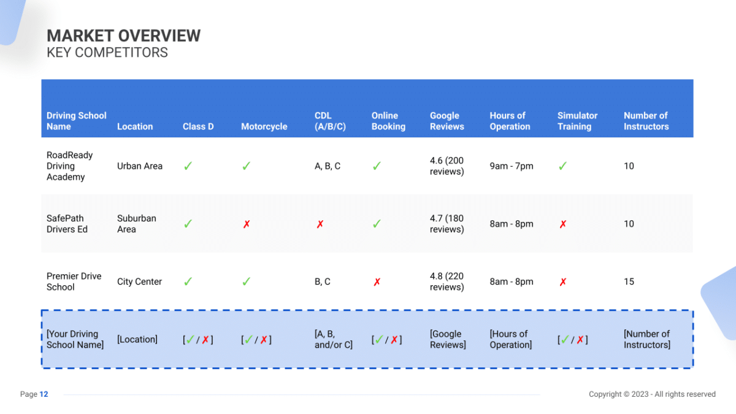Click the [Your Driving School Name] placeholder
Viewport: 736px width, 414px height.
pos(75,339)
